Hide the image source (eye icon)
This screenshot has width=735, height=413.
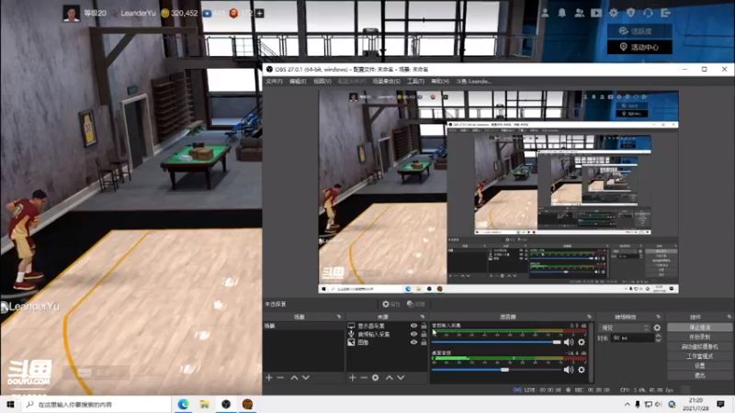pos(413,342)
